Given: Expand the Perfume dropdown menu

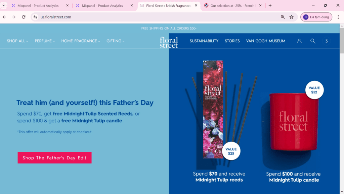Looking at the screenshot, I should 45,41.
